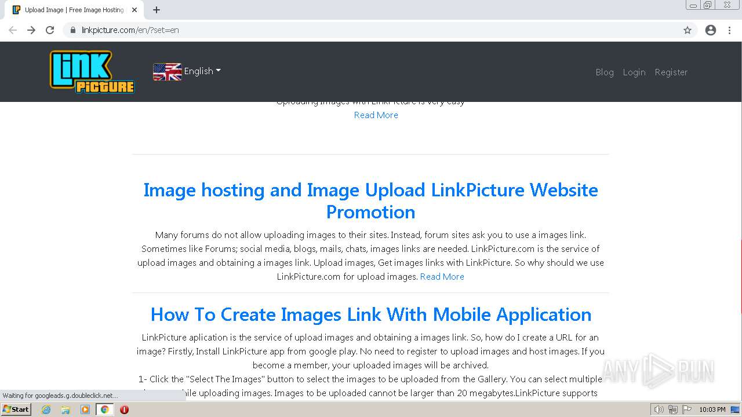Click the red Opera taskbar icon
This screenshot has width=742, height=417.
click(124, 409)
